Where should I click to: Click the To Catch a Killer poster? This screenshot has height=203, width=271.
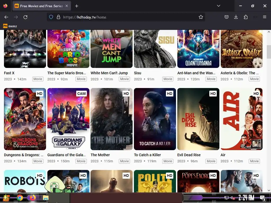point(155,119)
